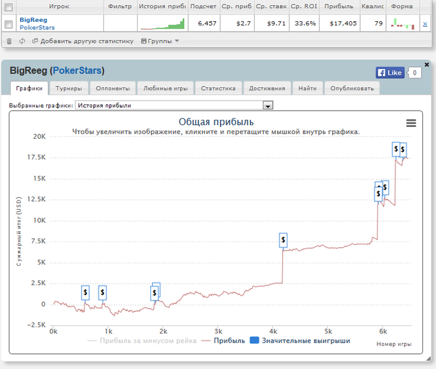Open PokerStars link in panel title
Screen dimensions: 436x369
[x=77, y=70]
